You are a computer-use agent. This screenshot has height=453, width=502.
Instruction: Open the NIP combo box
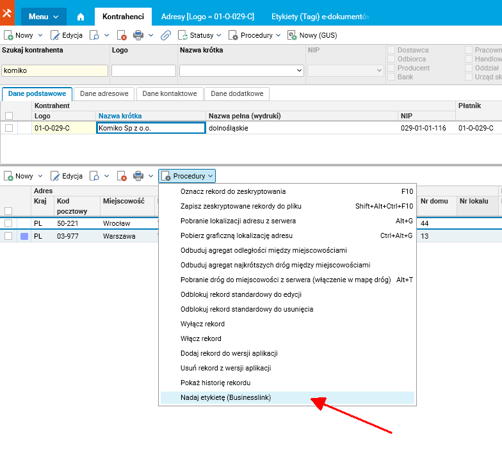pos(345,70)
